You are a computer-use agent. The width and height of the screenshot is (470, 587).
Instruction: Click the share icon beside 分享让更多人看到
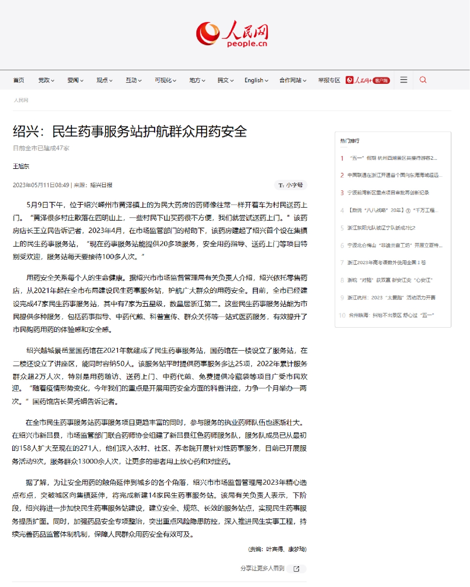[296, 569]
